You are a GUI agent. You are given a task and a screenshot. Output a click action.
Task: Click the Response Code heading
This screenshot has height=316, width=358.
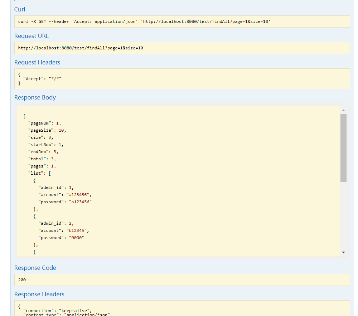click(35, 268)
